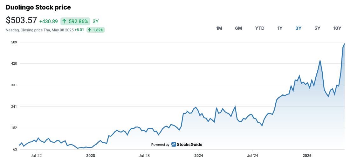
Task: Click the Duolingo Stock price heading
Action: 38,7
